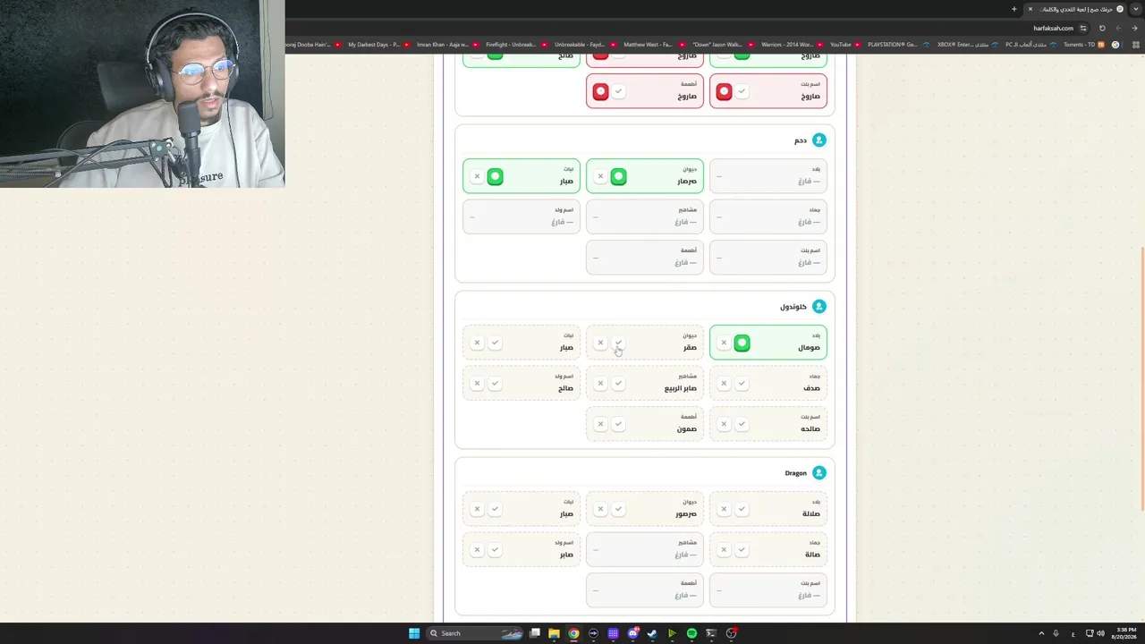This screenshot has width=1145, height=644.
Task: Approve the صمون food answer
Action: point(618,424)
